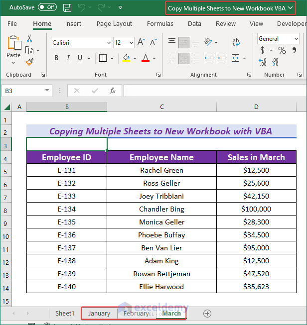The image size is (307, 325).
Task: Click Merge & Center icon
Action: coord(236,58)
